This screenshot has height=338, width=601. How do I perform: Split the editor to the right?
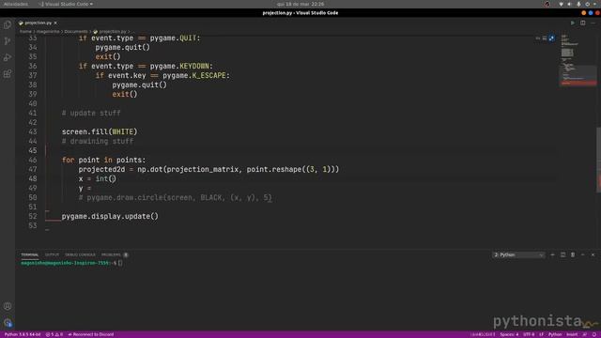[x=582, y=23]
